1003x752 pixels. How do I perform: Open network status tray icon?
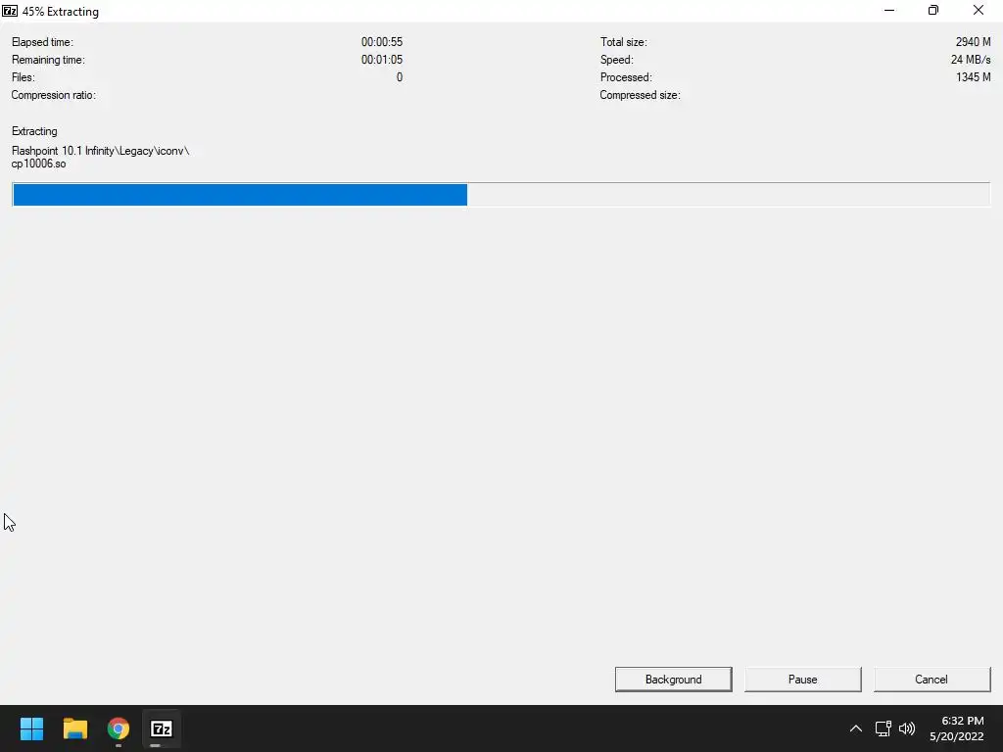tap(883, 728)
